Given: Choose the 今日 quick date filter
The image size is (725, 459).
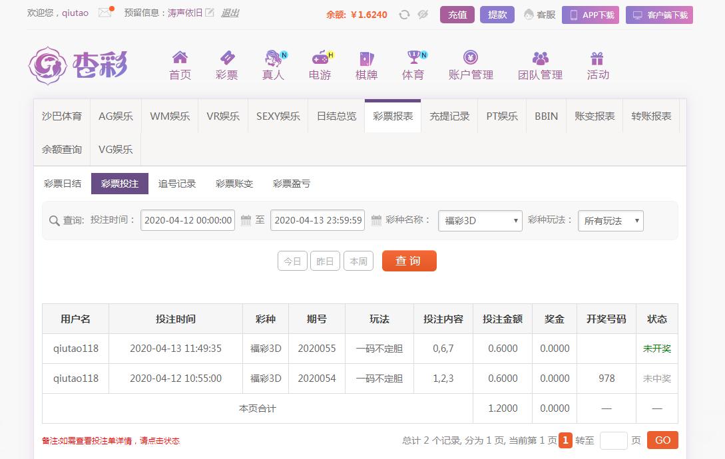Looking at the screenshot, I should (x=292, y=261).
